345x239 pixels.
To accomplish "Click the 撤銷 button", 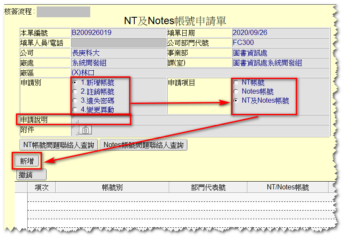I will 31,175.
